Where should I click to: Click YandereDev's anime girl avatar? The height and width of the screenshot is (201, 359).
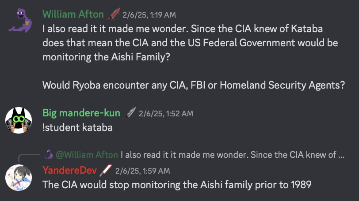point(18,177)
